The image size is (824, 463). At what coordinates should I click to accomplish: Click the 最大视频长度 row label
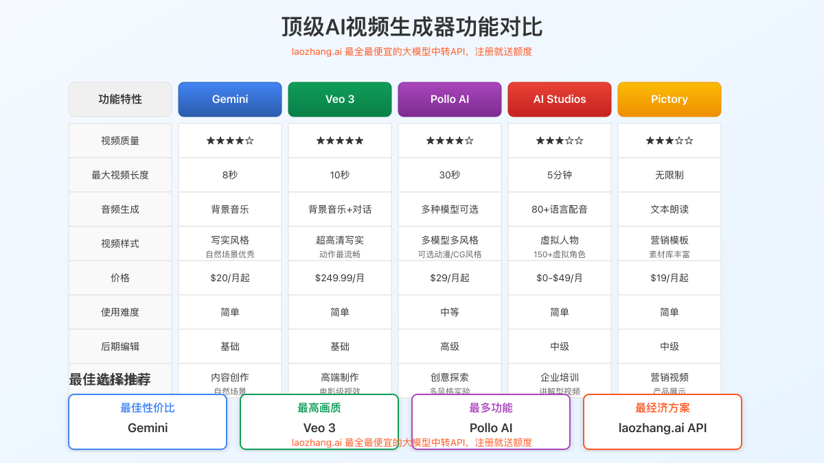(120, 175)
